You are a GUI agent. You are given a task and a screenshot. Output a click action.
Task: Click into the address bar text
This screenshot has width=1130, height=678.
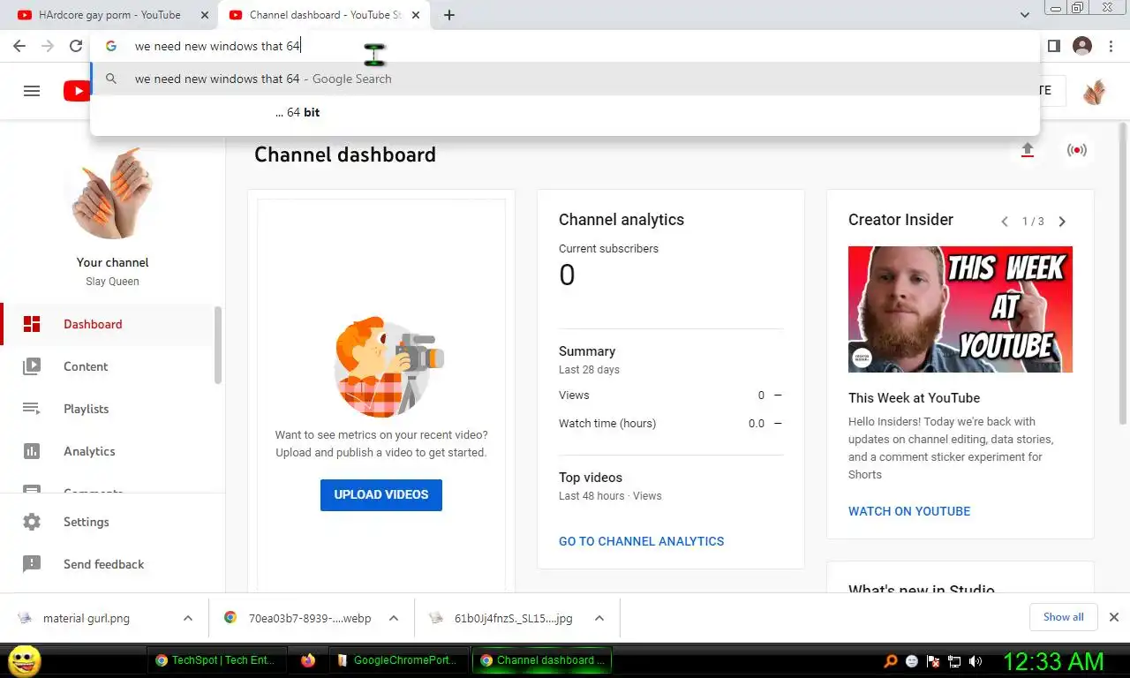[217, 46]
